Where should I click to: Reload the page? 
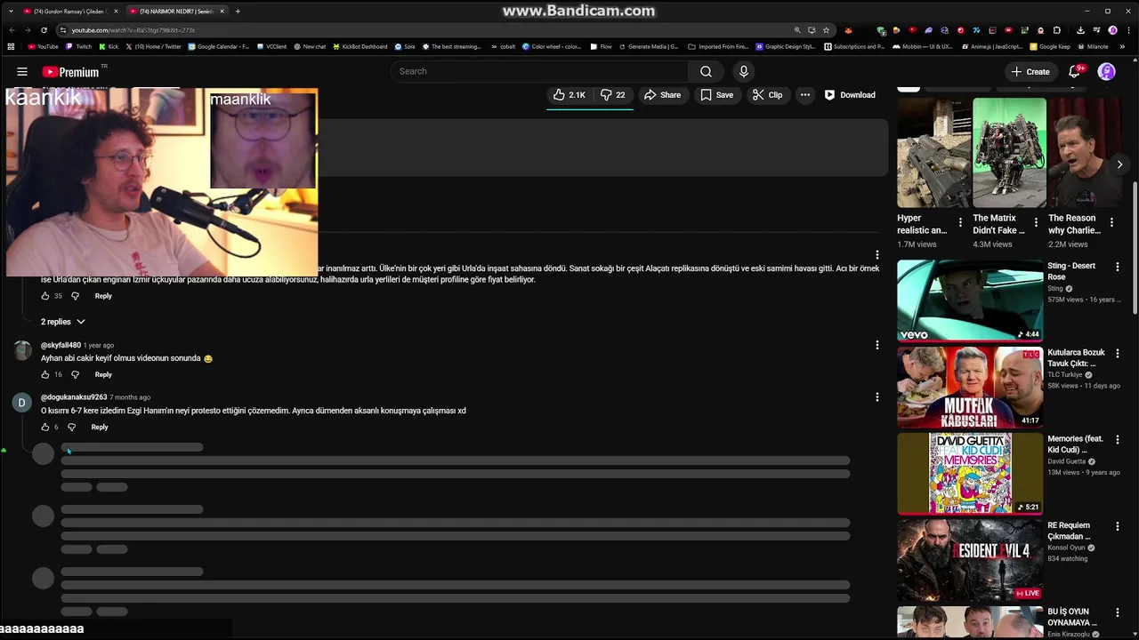pos(44,30)
